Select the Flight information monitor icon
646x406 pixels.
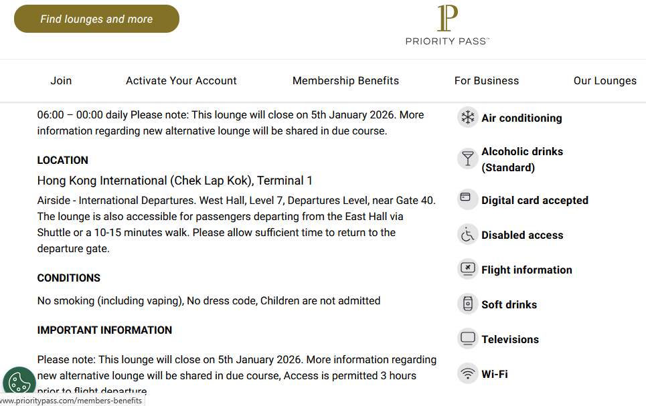tap(467, 270)
